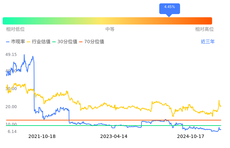Select the 相对低位 label
The width and height of the screenshot is (230, 148).
(15, 29)
